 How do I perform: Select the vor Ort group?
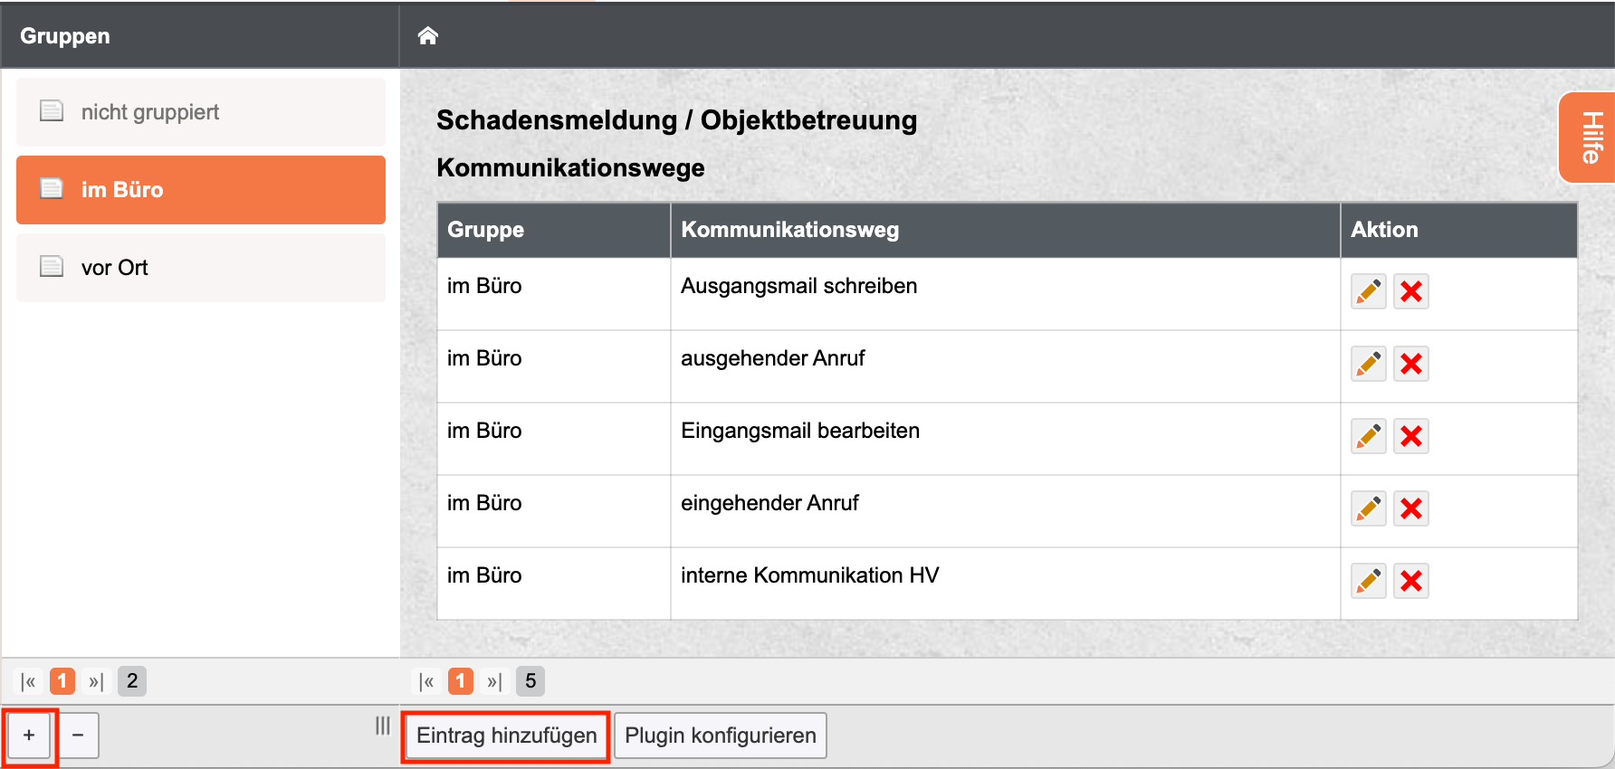click(x=201, y=268)
